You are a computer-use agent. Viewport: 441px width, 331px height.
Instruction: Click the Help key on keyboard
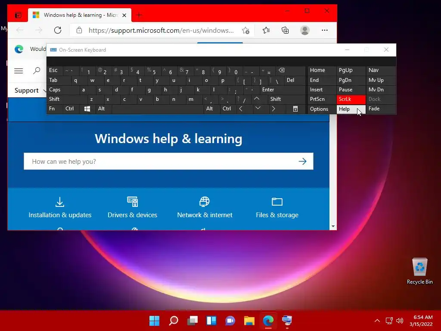[351, 109]
